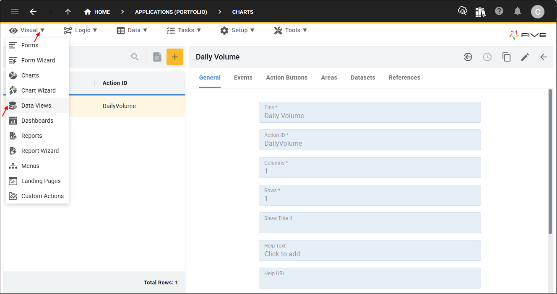The width and height of the screenshot is (557, 294).
Task: Click the back arrow in form header
Action: [544, 57]
